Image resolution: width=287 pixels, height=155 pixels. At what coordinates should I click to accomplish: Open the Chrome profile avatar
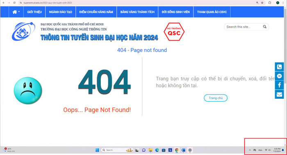(278, 3)
